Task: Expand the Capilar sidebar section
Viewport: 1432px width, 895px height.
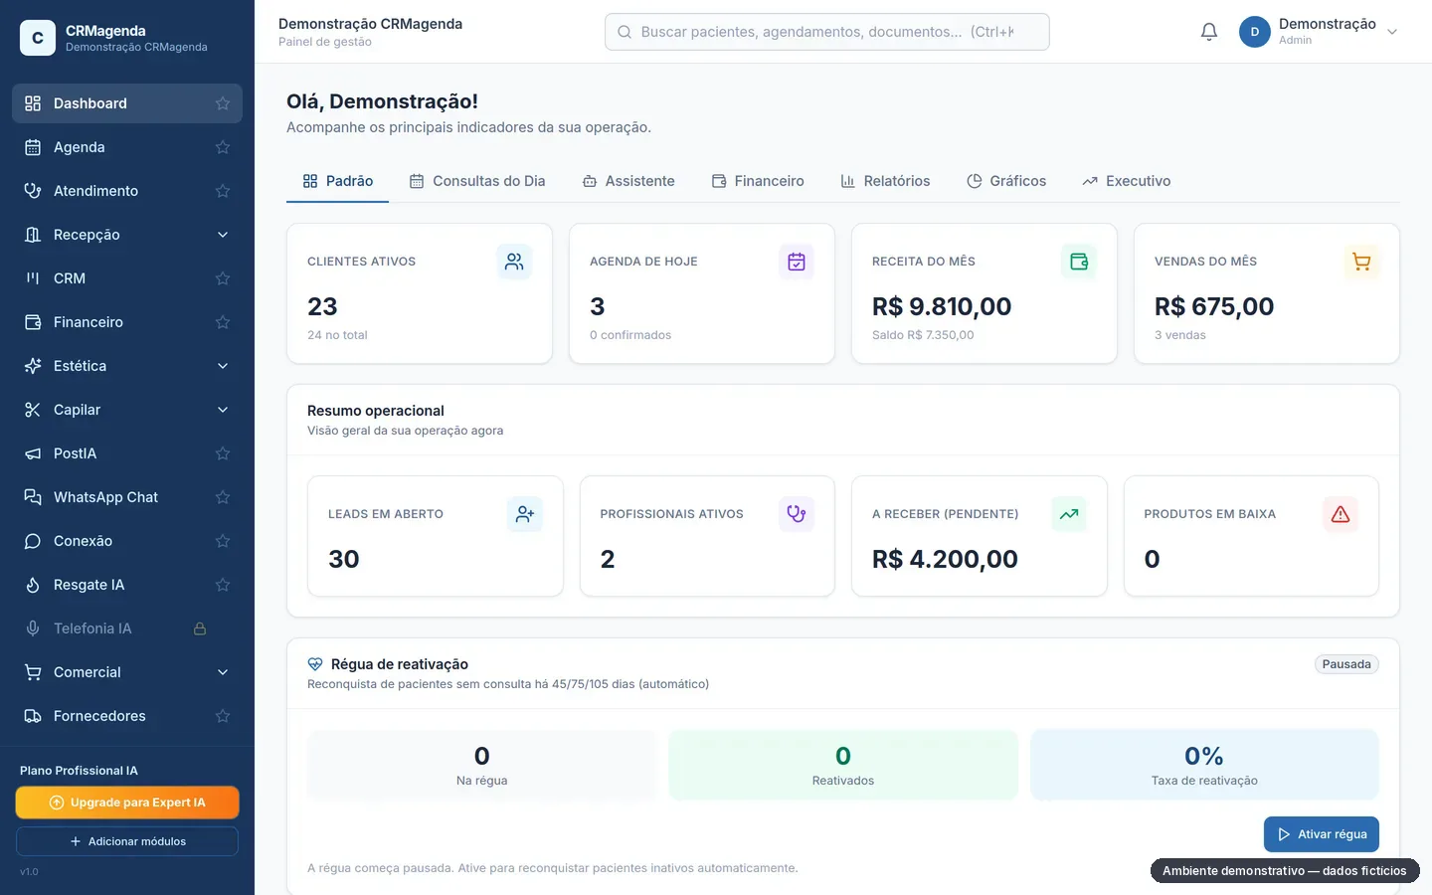Action: [127, 410]
